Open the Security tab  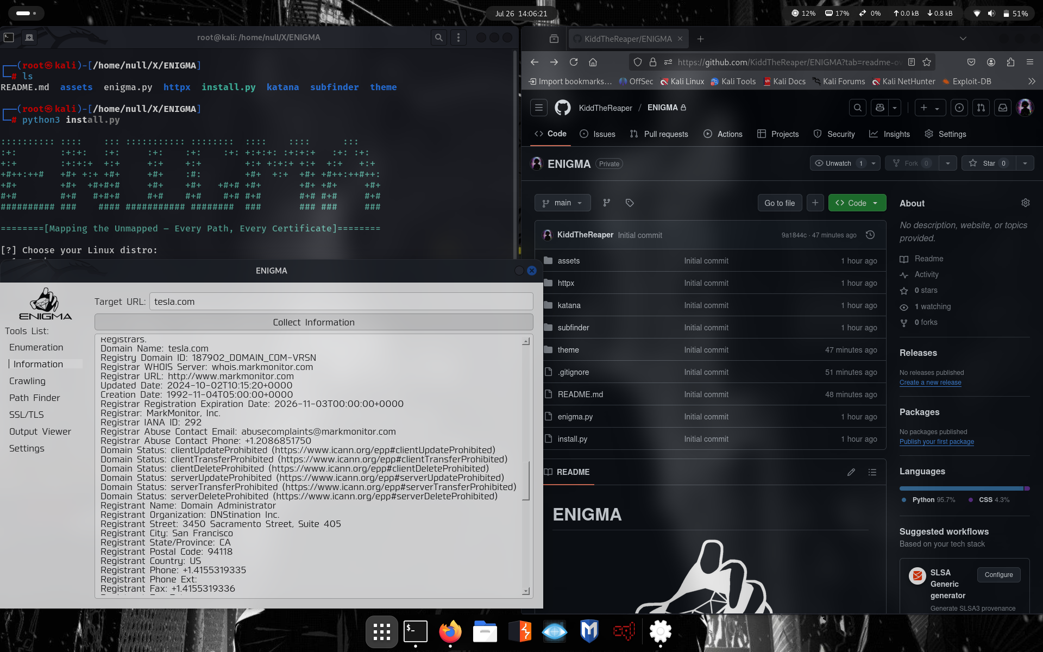click(834, 134)
